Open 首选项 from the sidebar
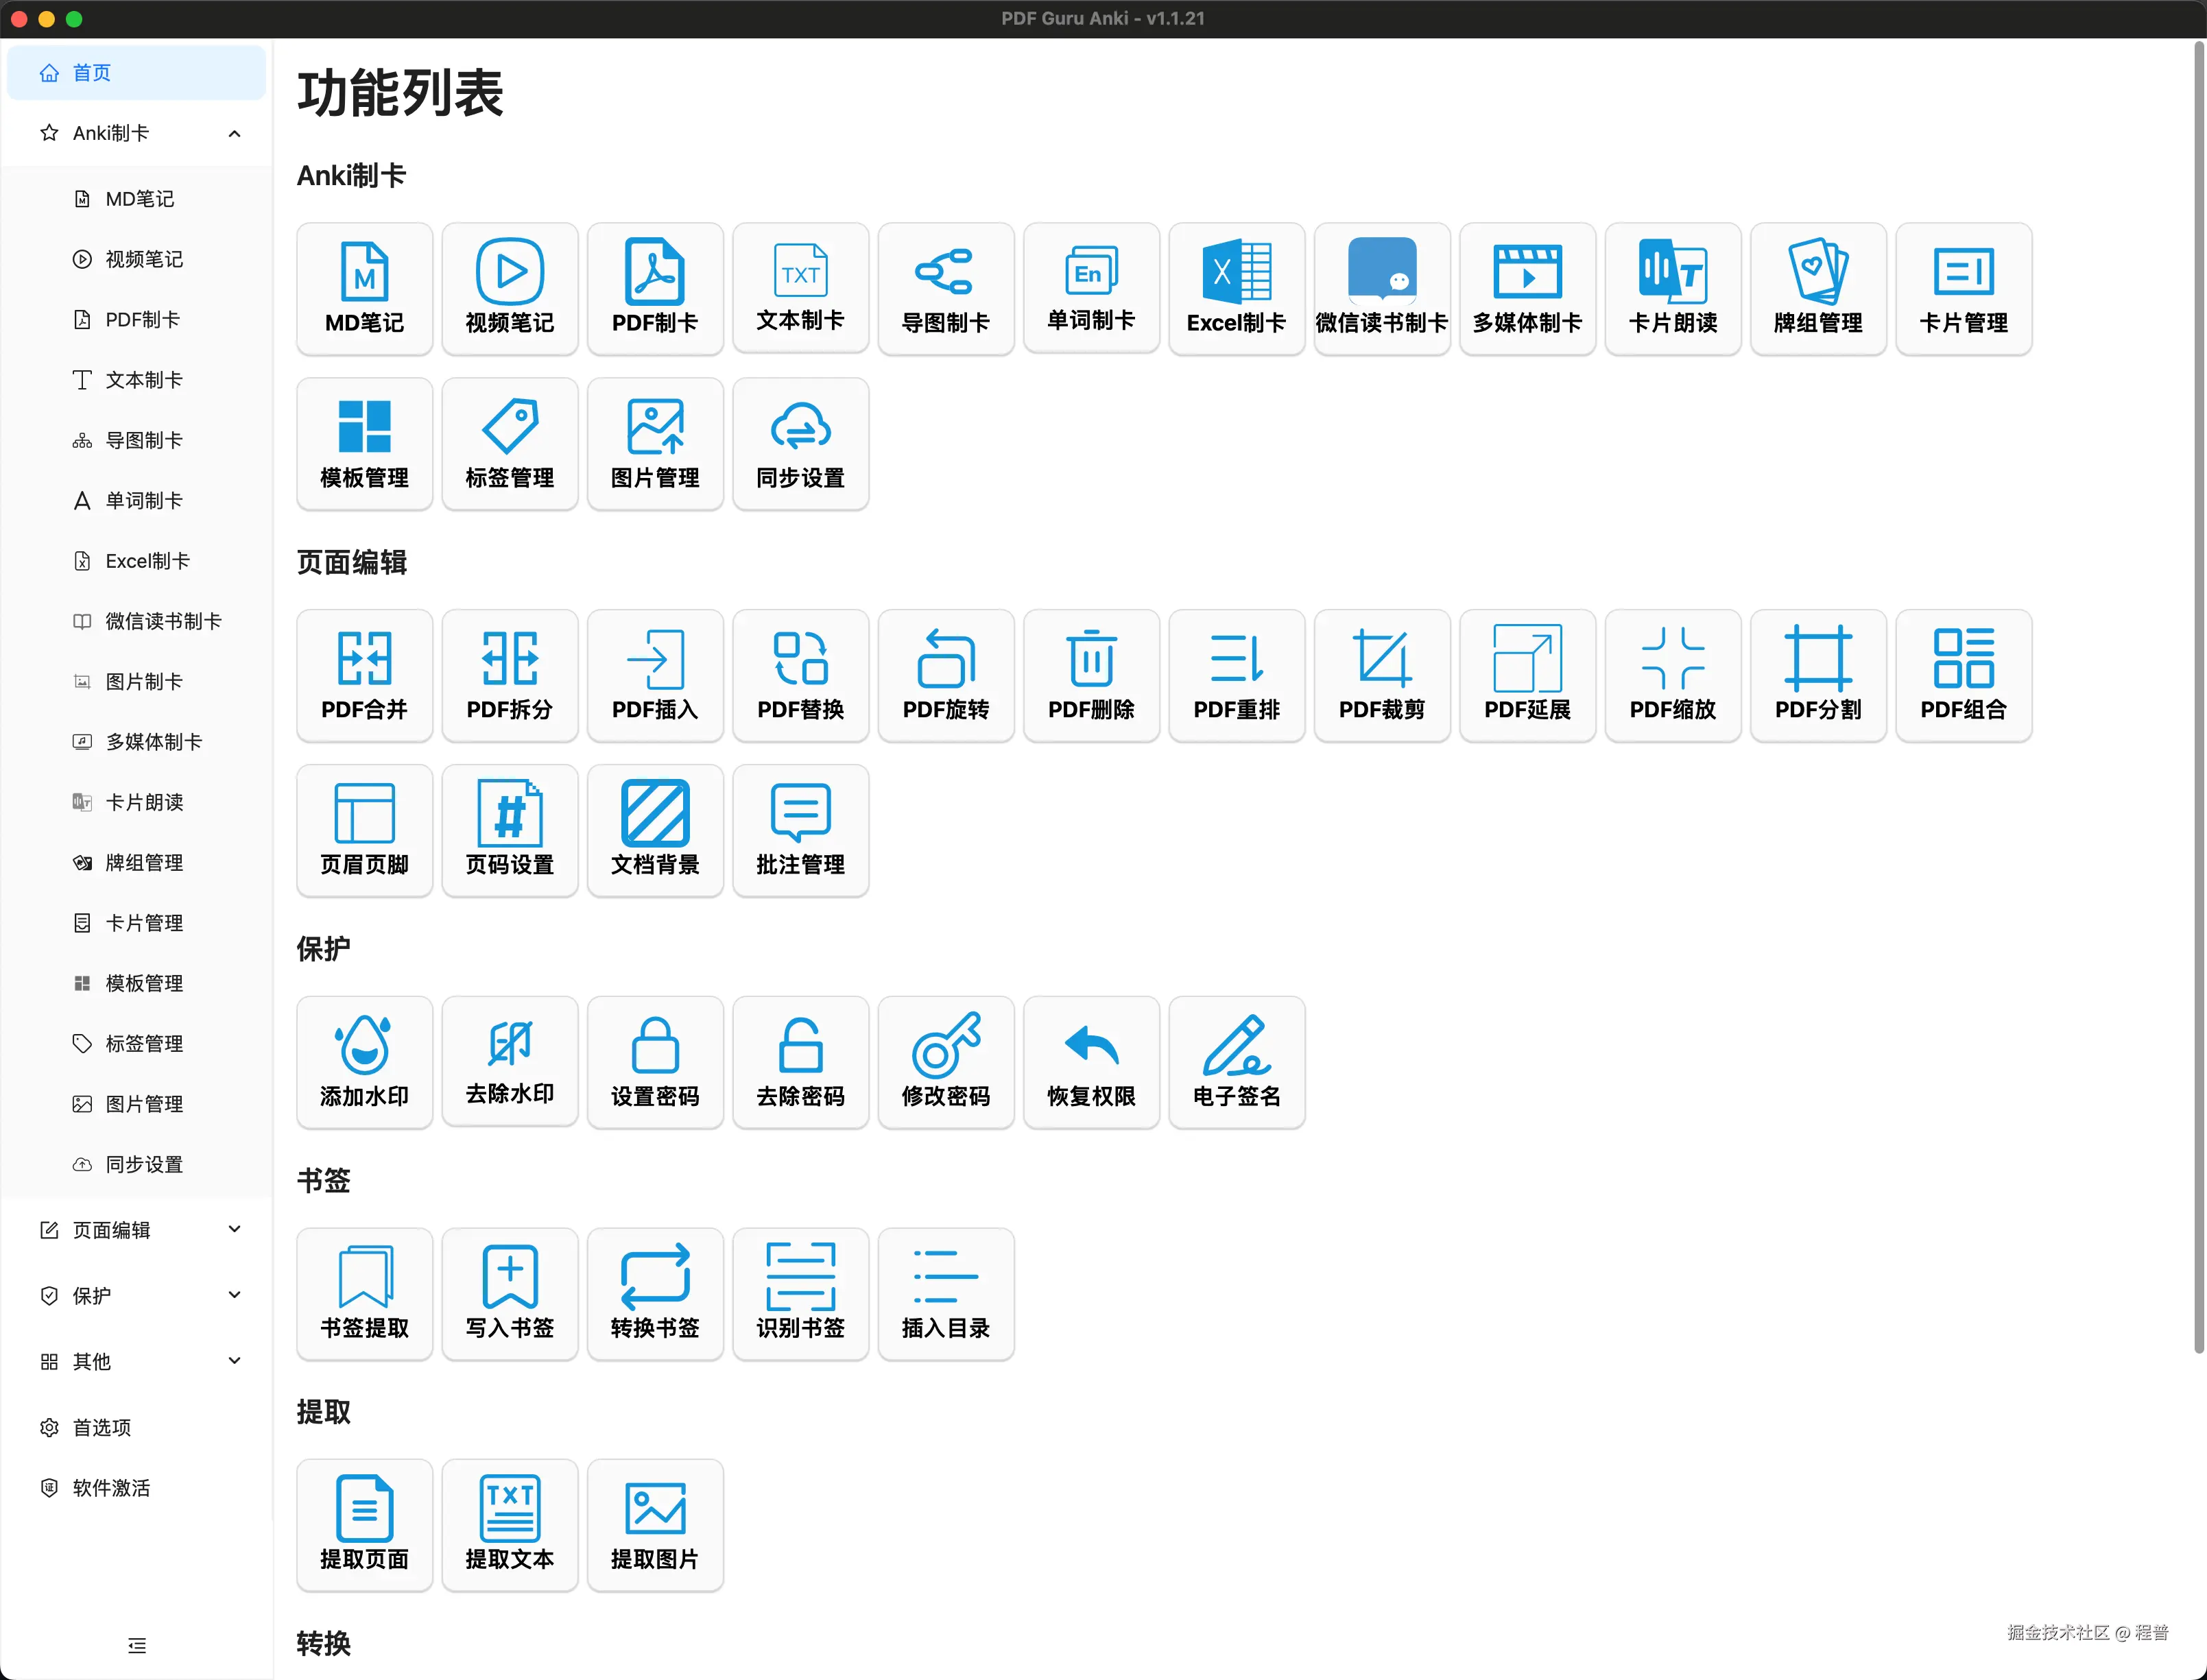The width and height of the screenshot is (2207, 1680). 136,1427
